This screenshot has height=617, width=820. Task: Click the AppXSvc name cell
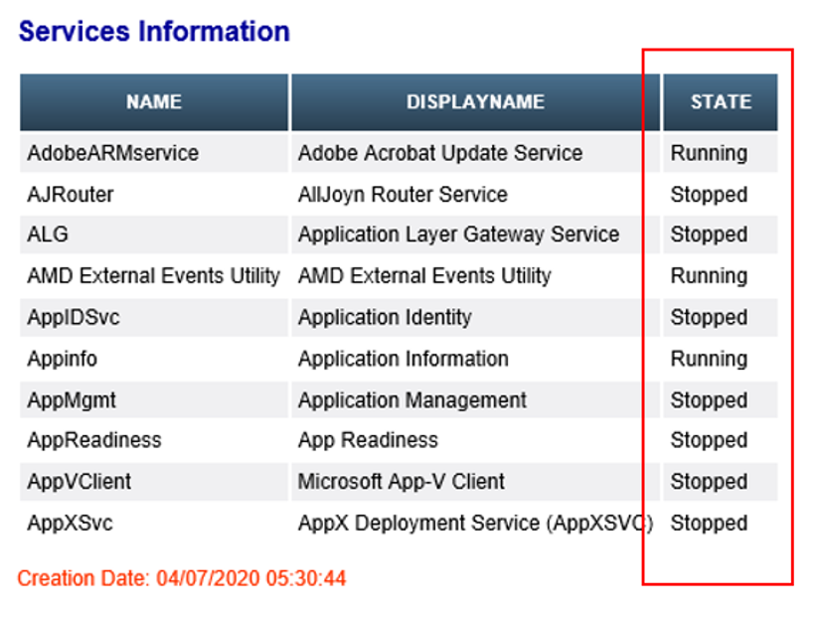[x=154, y=523]
